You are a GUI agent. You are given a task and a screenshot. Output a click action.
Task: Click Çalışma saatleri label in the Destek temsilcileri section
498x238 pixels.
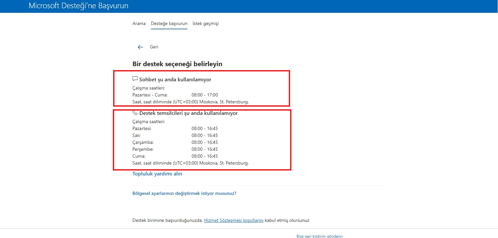click(149, 122)
